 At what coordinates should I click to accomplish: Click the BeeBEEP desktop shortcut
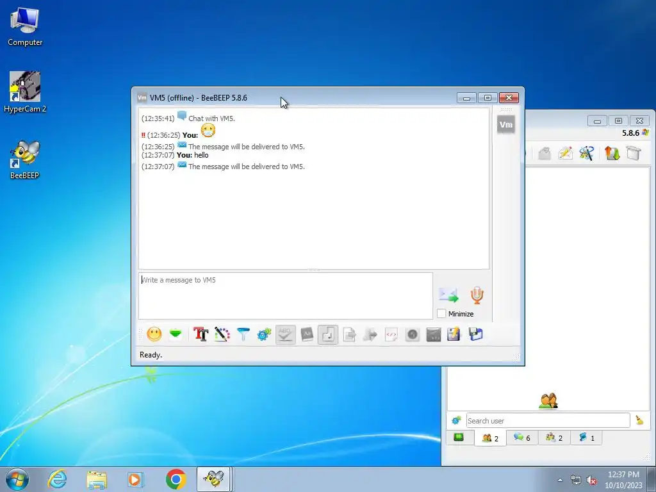click(25, 160)
